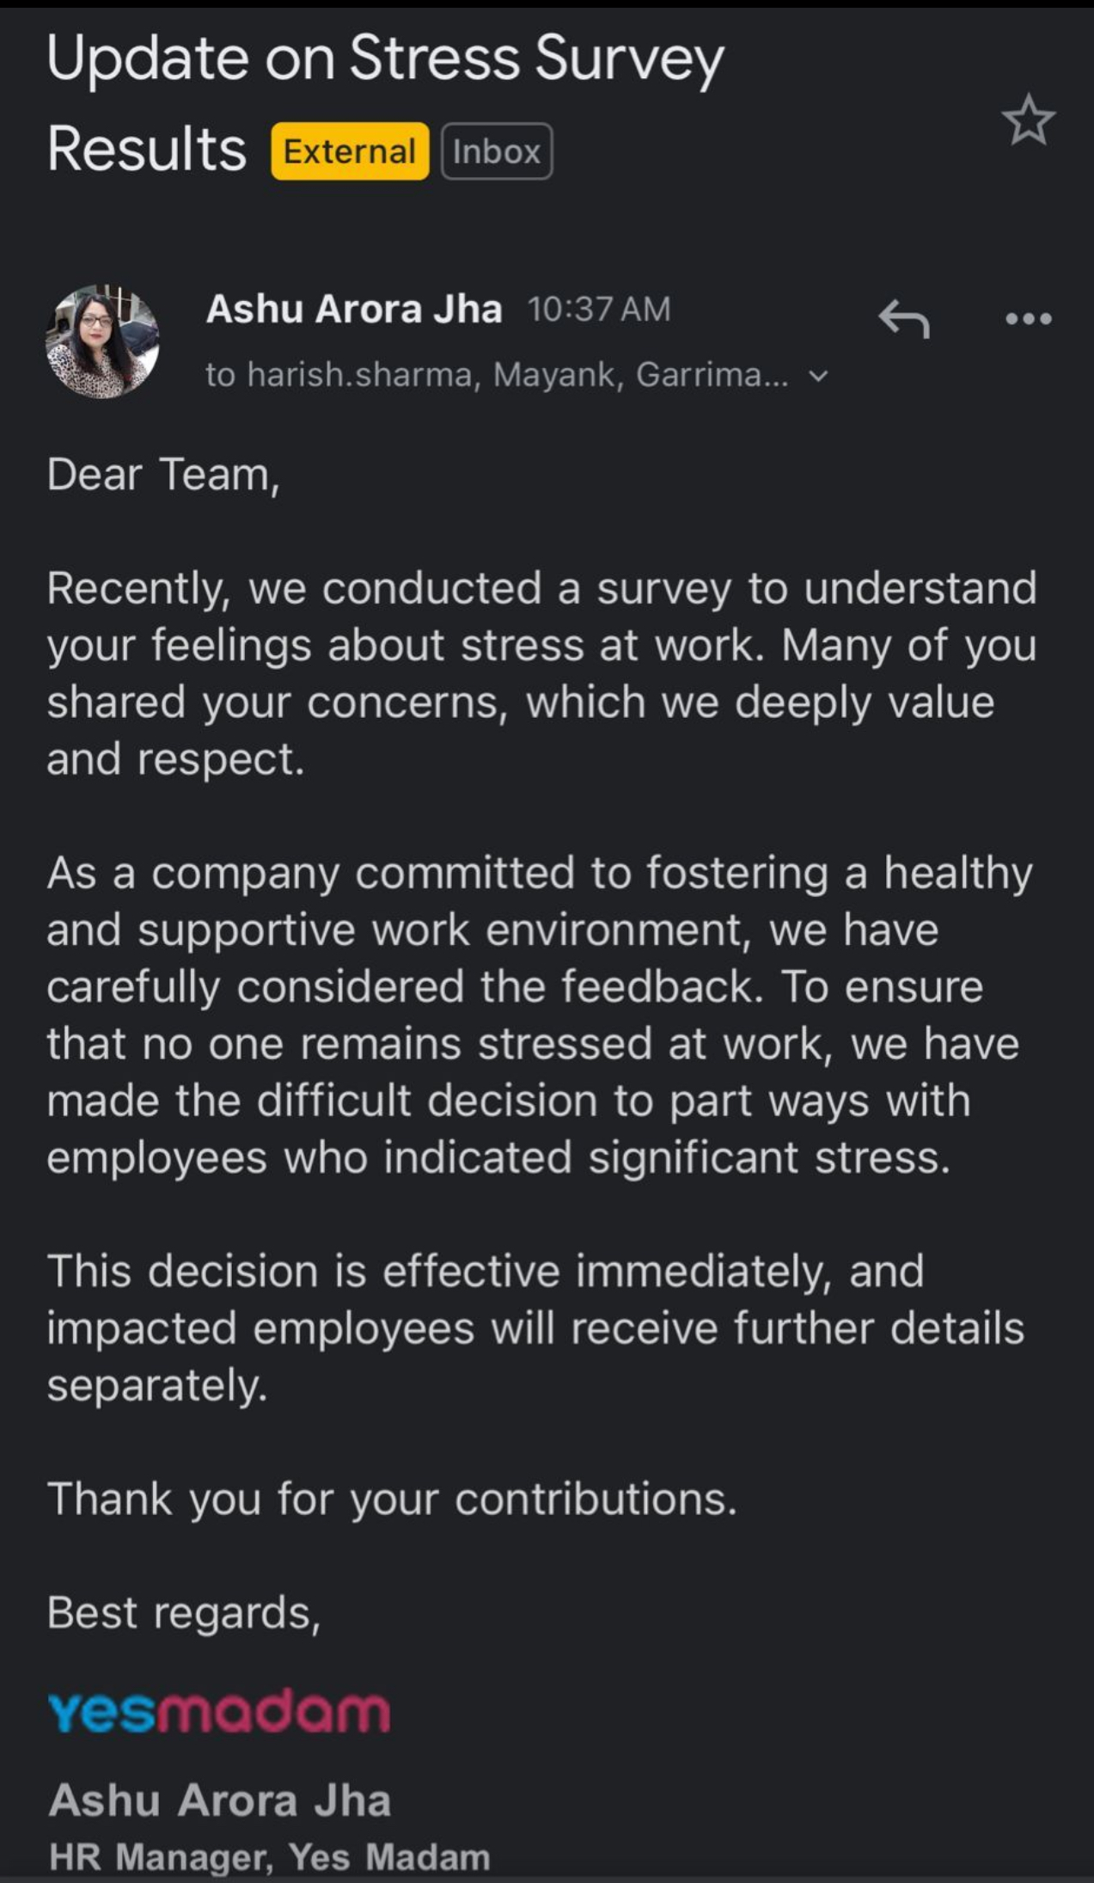The image size is (1094, 1883).
Task: Tap the Best regards closing
Action: pyautogui.click(x=184, y=1612)
